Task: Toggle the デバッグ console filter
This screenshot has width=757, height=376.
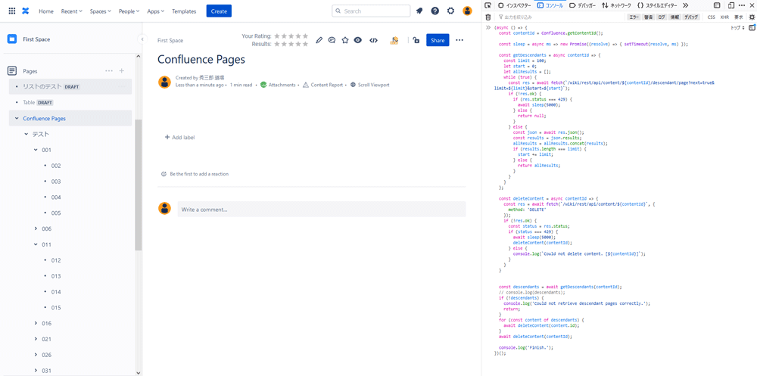Action: [691, 17]
